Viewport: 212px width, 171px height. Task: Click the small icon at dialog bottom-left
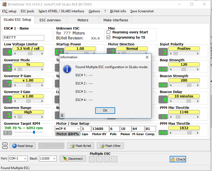coord(62,115)
